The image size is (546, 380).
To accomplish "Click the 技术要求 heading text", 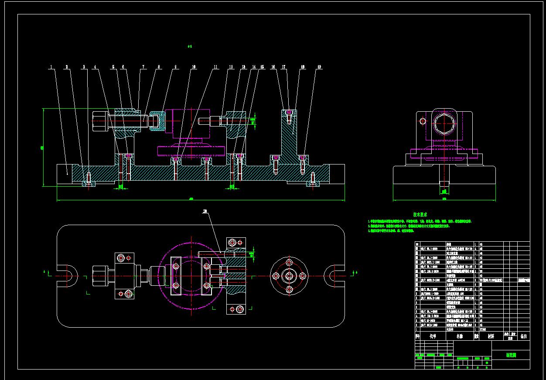I will (x=420, y=215).
